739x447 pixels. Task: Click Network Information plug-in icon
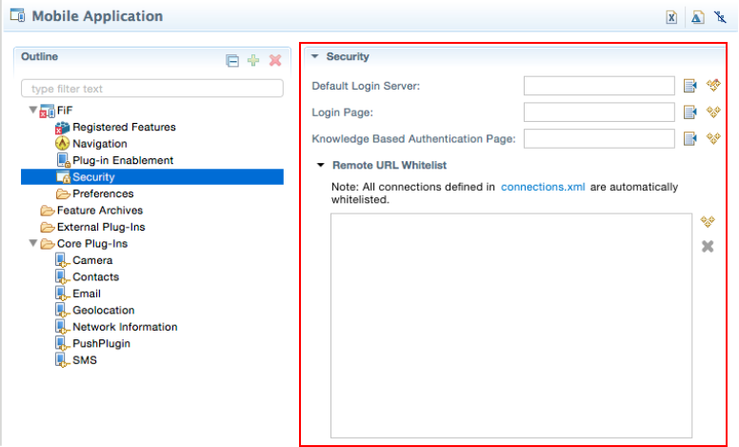click(62, 327)
